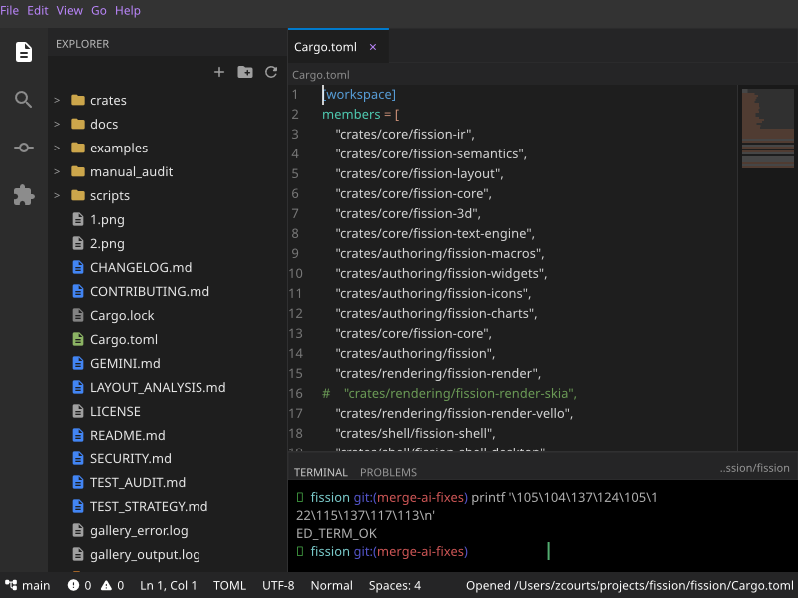Click the editor minimap
The image size is (798, 598).
tap(767, 129)
